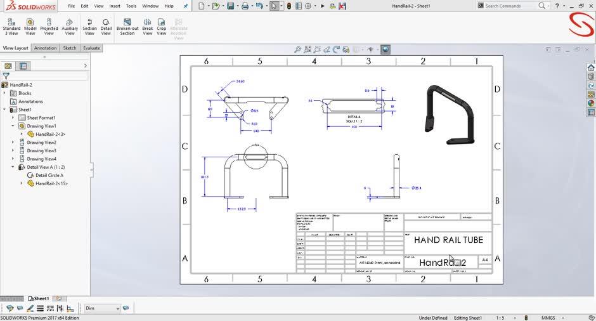Pin the menu bar with pushpin
This screenshot has height=321, width=596.
(186, 6)
